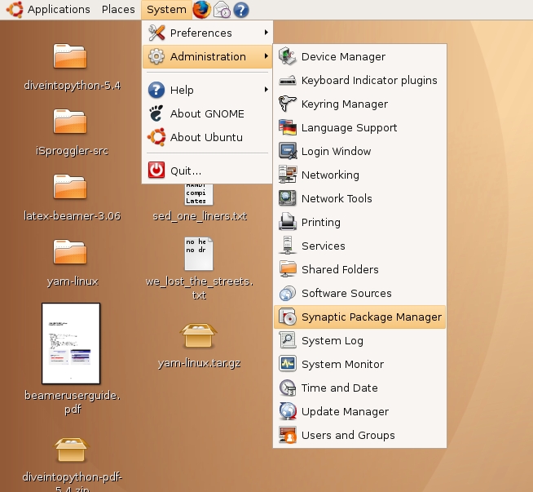Open Users and Groups

click(x=359, y=435)
